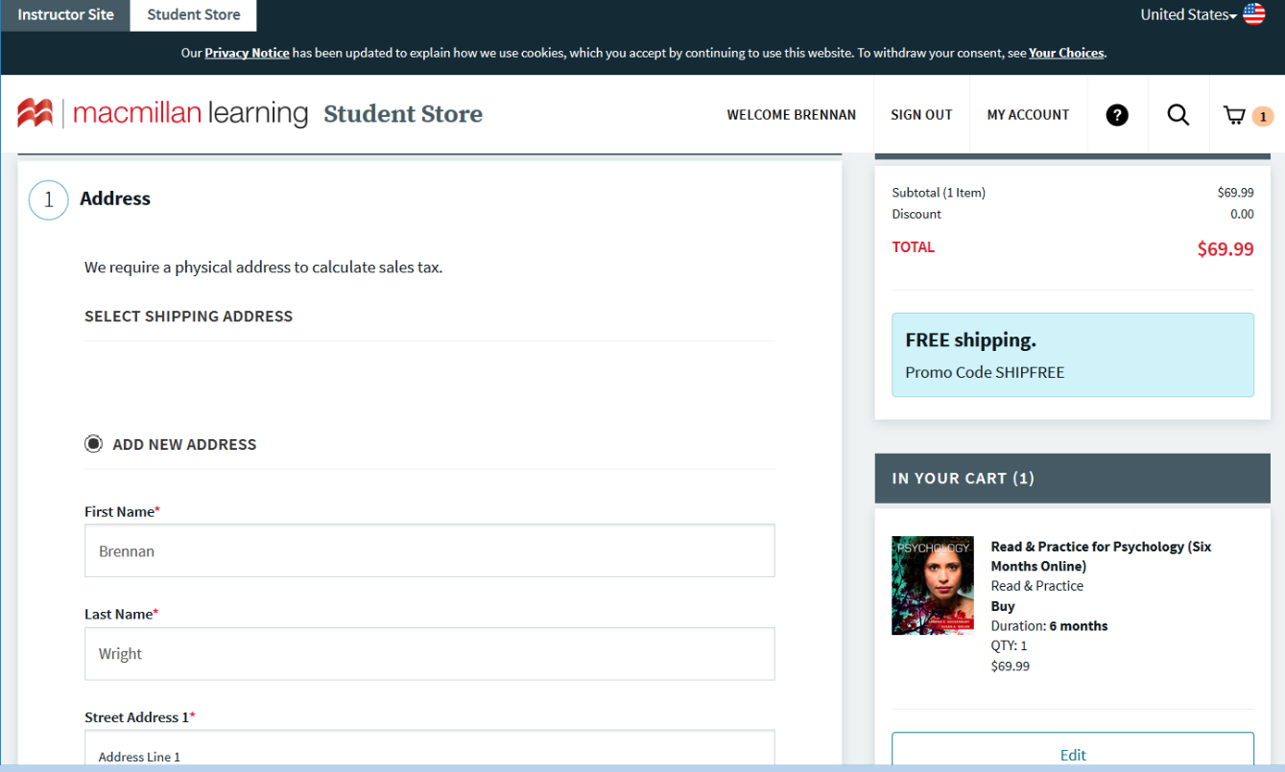This screenshot has height=772, width=1285.
Task: Click SIGN OUT
Action: tap(921, 114)
